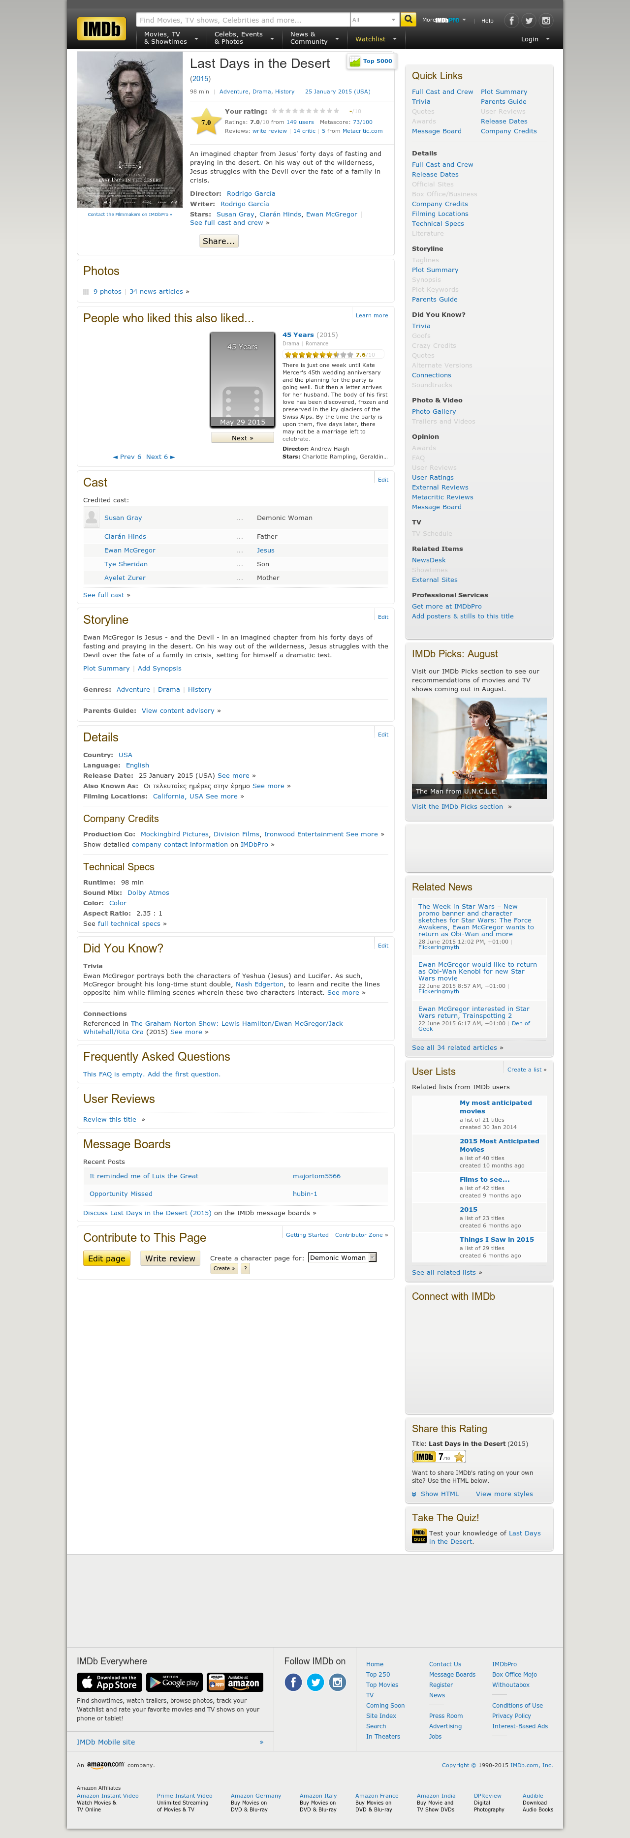Open the Login dropdown menu
Screen dimensions: 630x1838
coord(535,39)
